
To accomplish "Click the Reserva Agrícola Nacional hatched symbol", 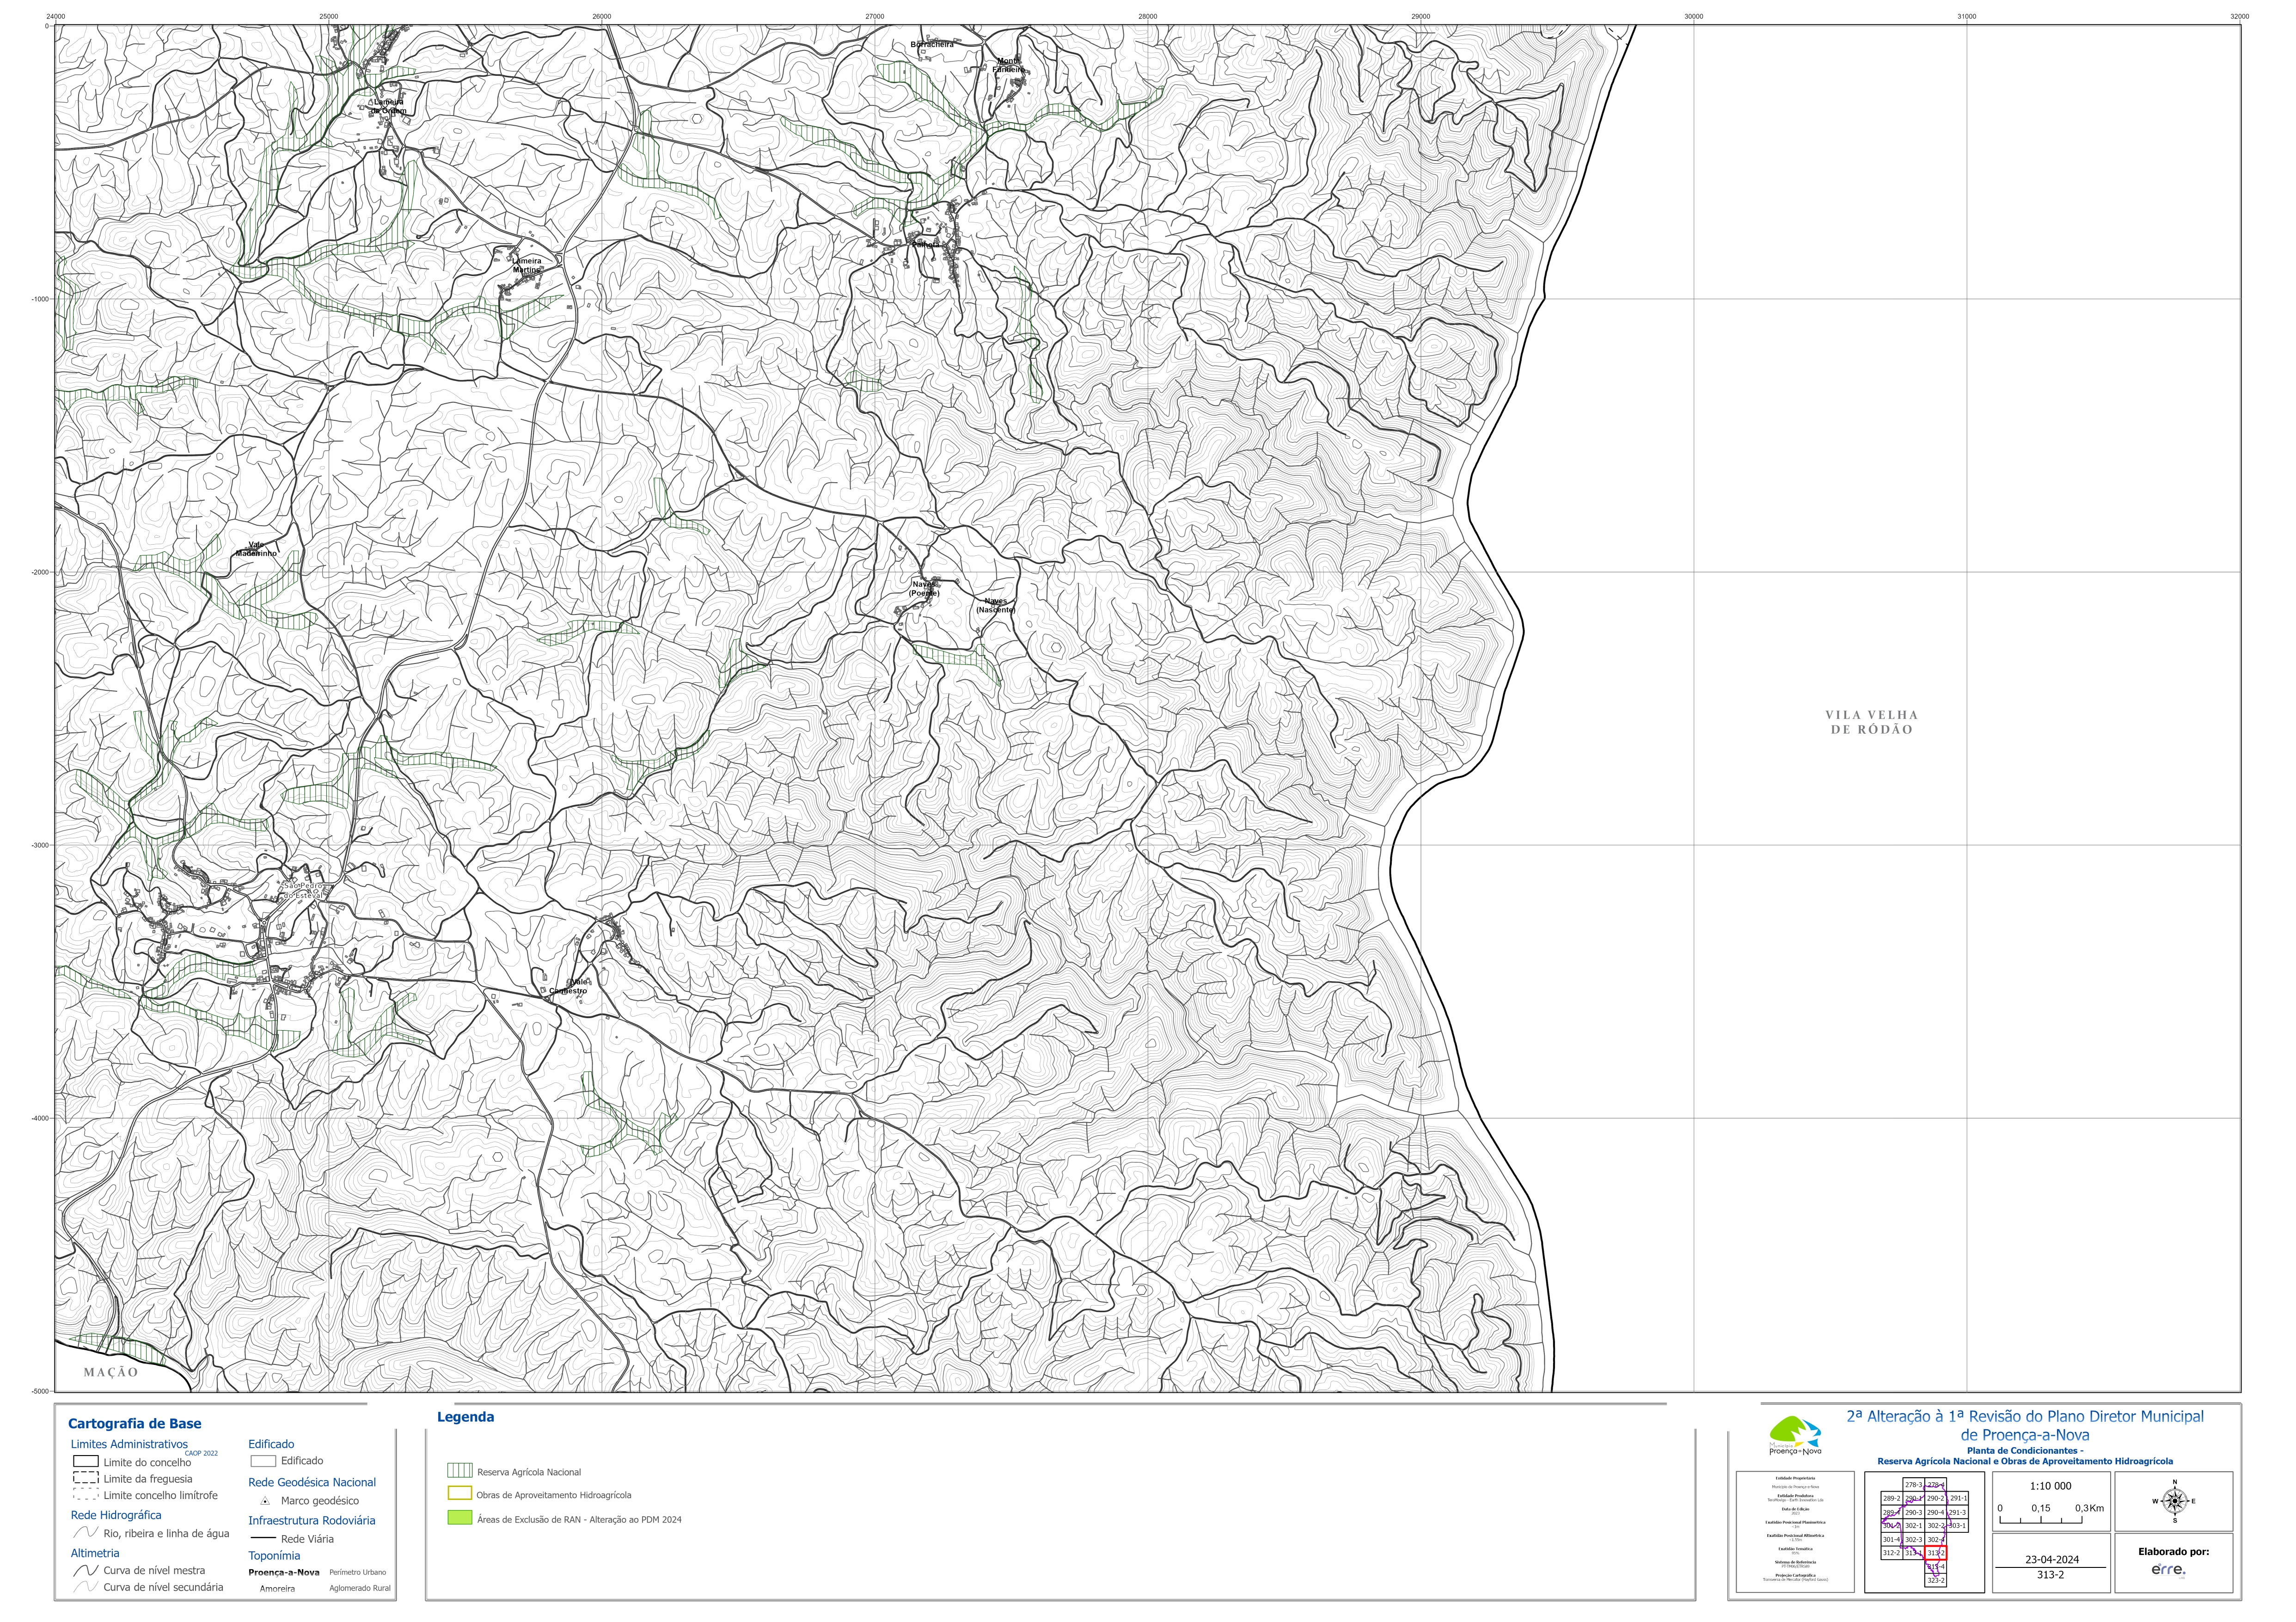I will pyautogui.click(x=459, y=1471).
